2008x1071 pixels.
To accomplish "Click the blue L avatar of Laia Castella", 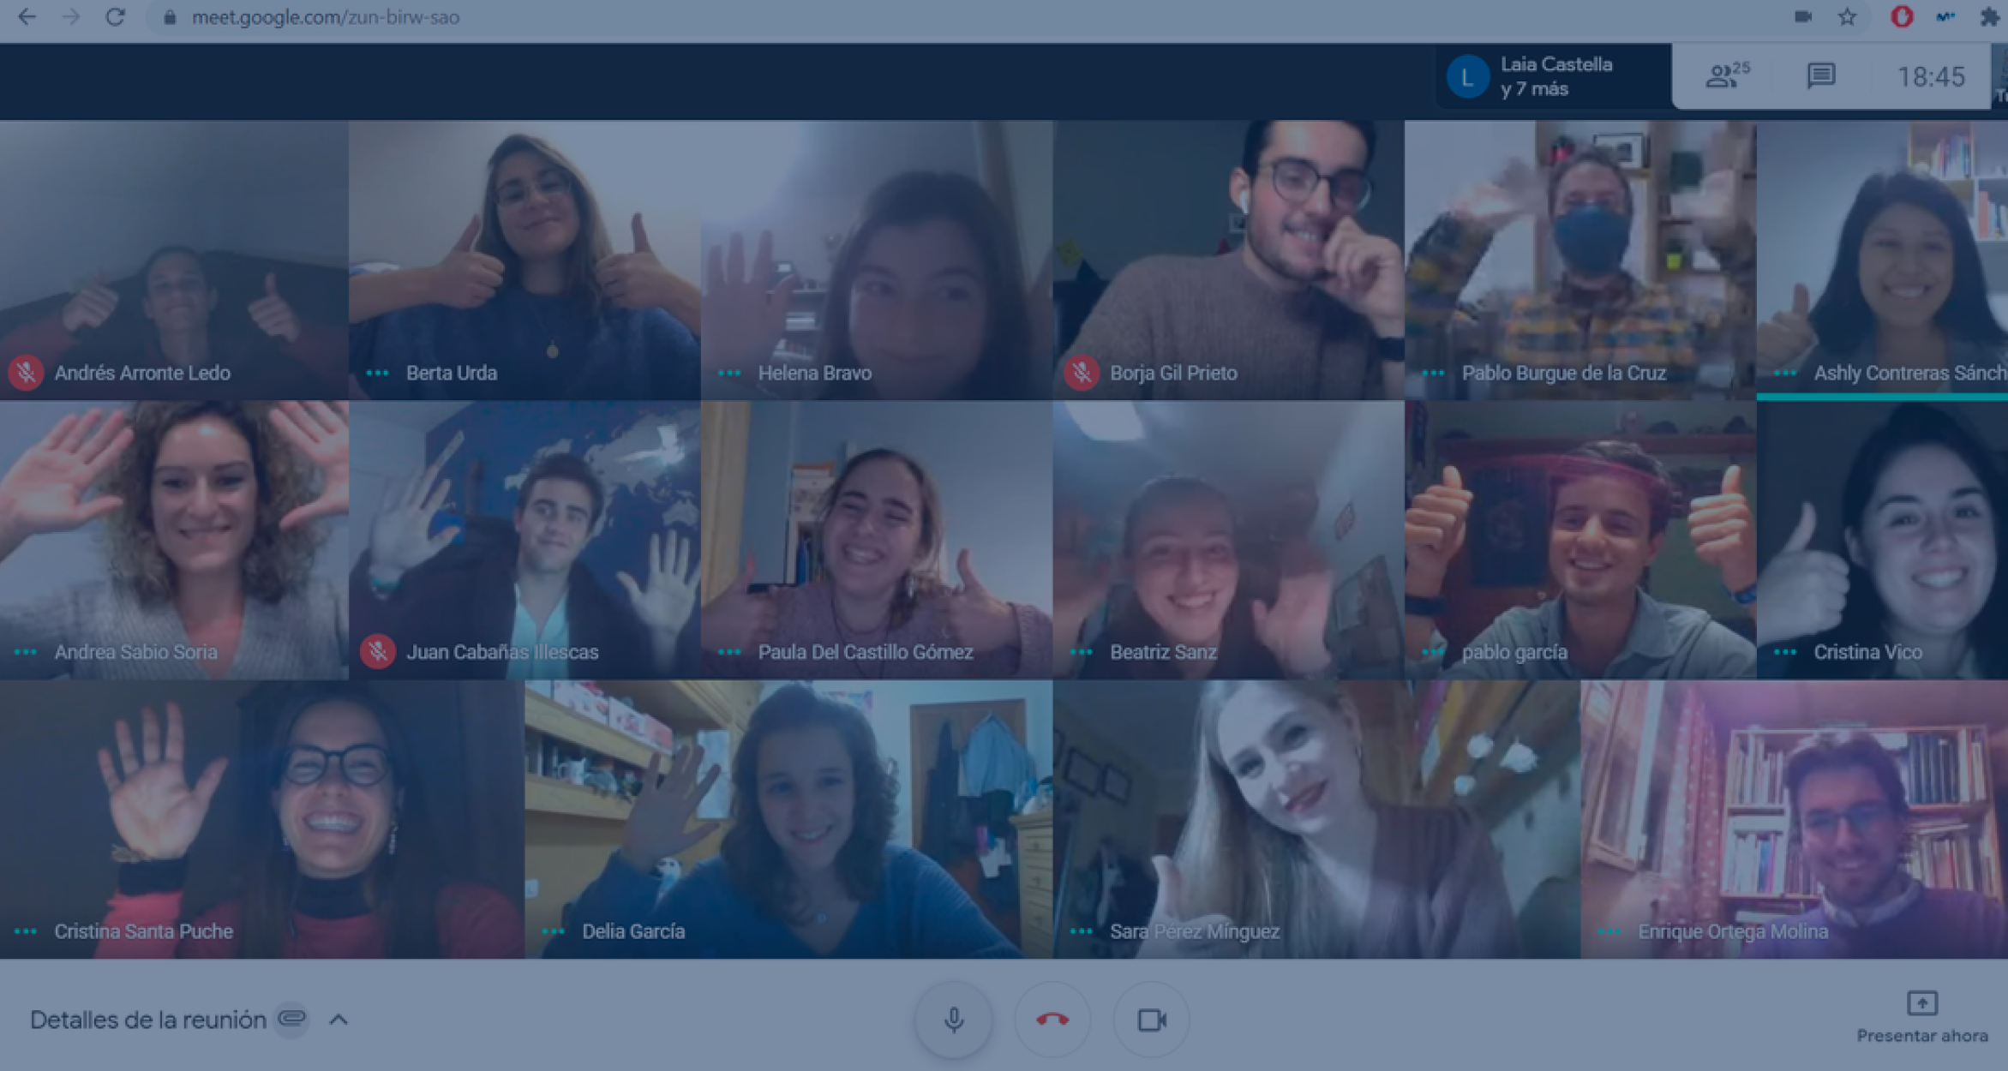I will pyautogui.click(x=1467, y=77).
